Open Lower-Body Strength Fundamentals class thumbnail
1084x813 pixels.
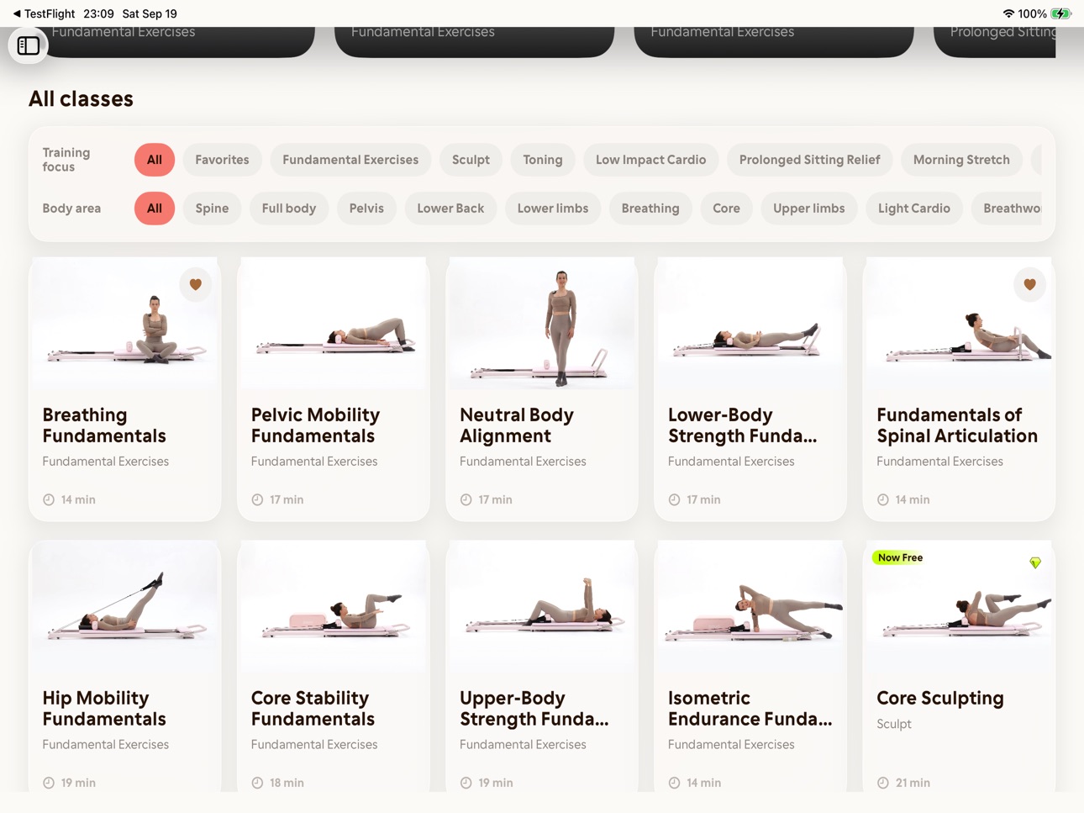[750, 324]
